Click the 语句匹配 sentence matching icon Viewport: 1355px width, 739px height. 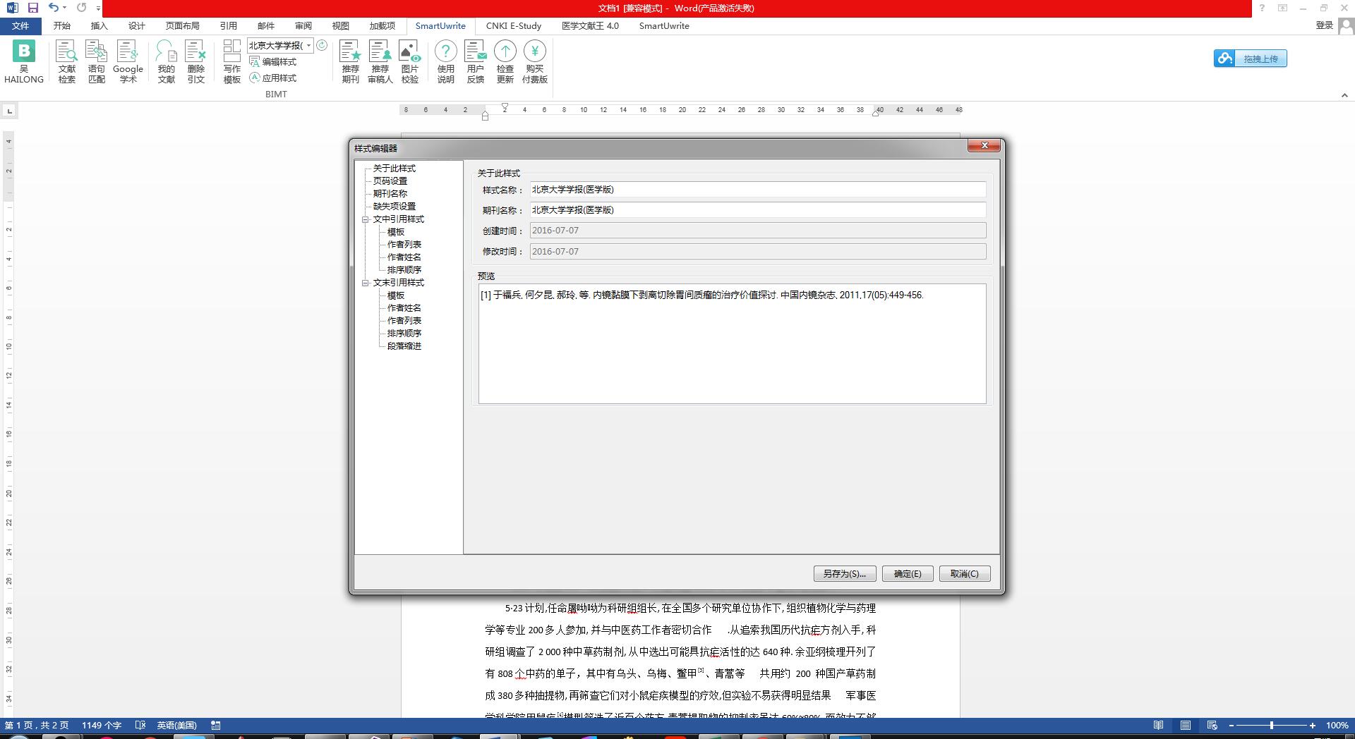[96, 62]
